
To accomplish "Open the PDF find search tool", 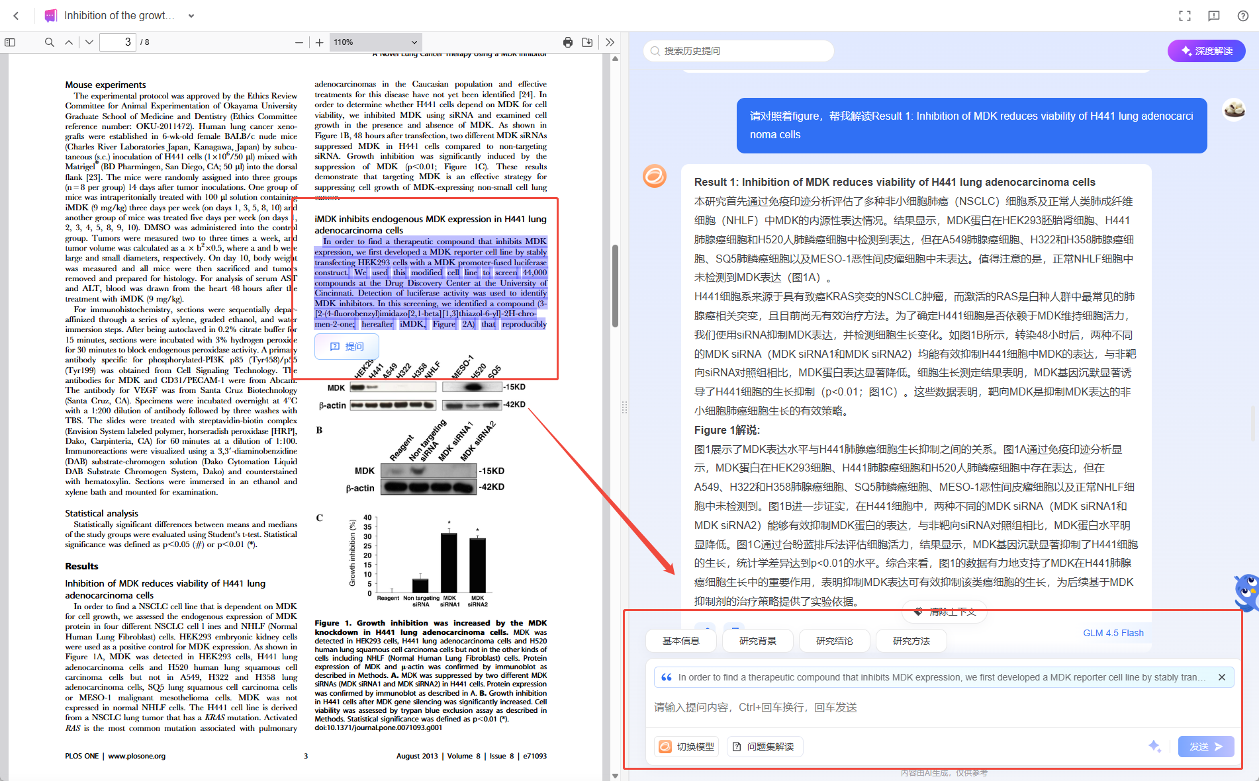I will coord(50,42).
